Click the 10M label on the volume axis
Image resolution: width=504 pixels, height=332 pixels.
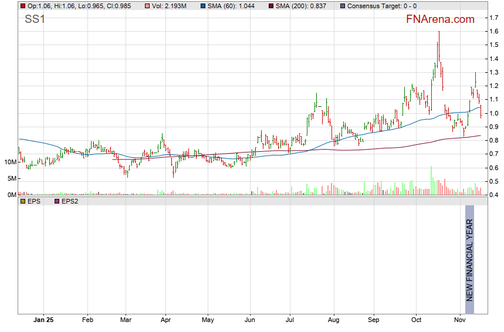(9, 162)
